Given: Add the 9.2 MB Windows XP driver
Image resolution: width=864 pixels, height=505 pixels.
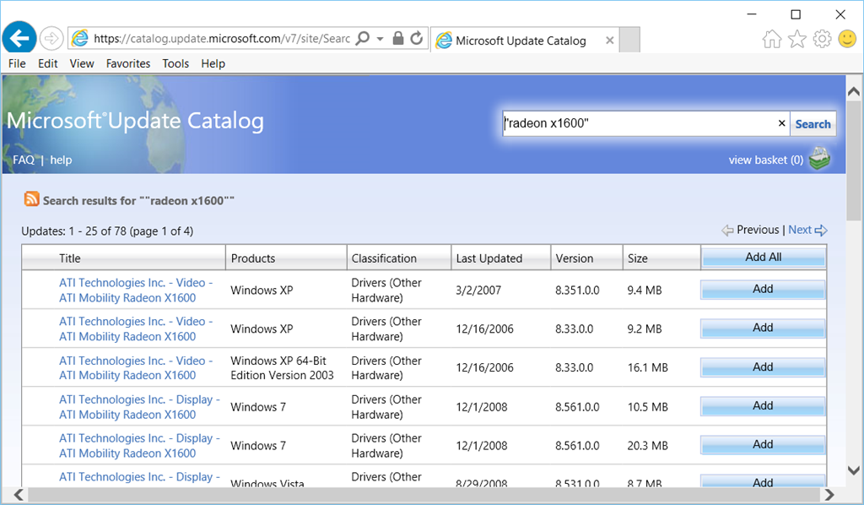Looking at the screenshot, I should click(763, 328).
